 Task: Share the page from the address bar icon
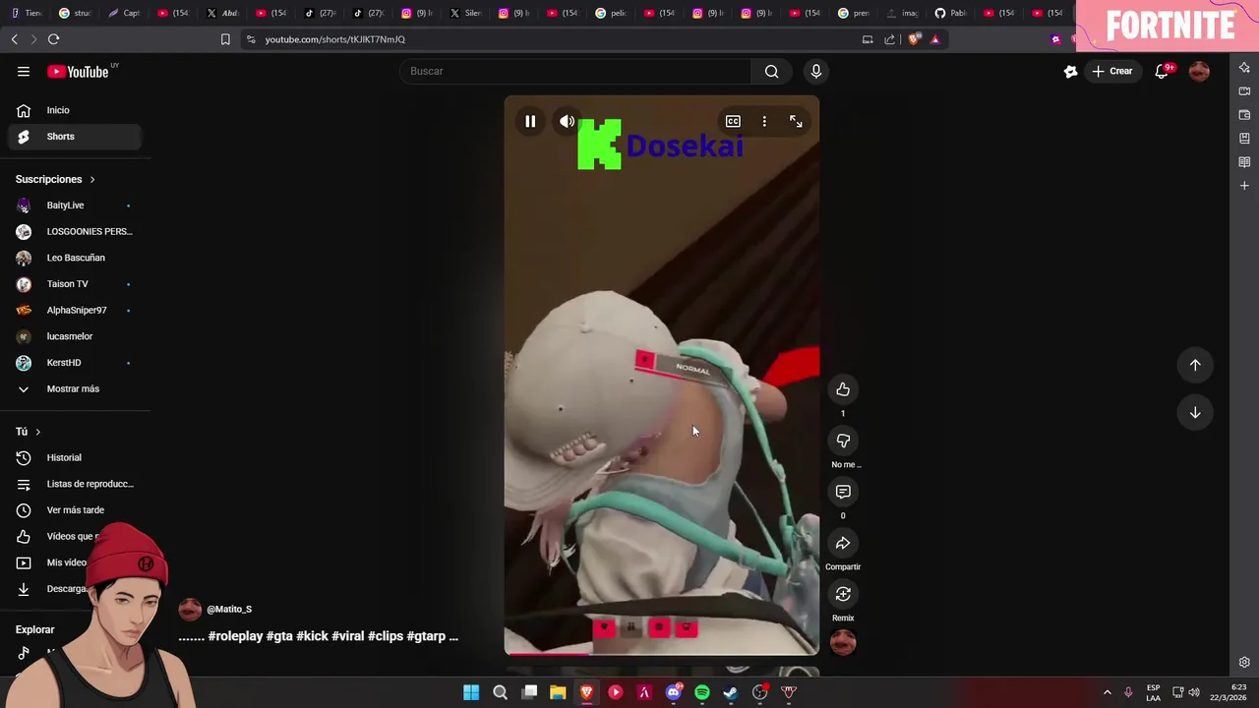coord(889,39)
